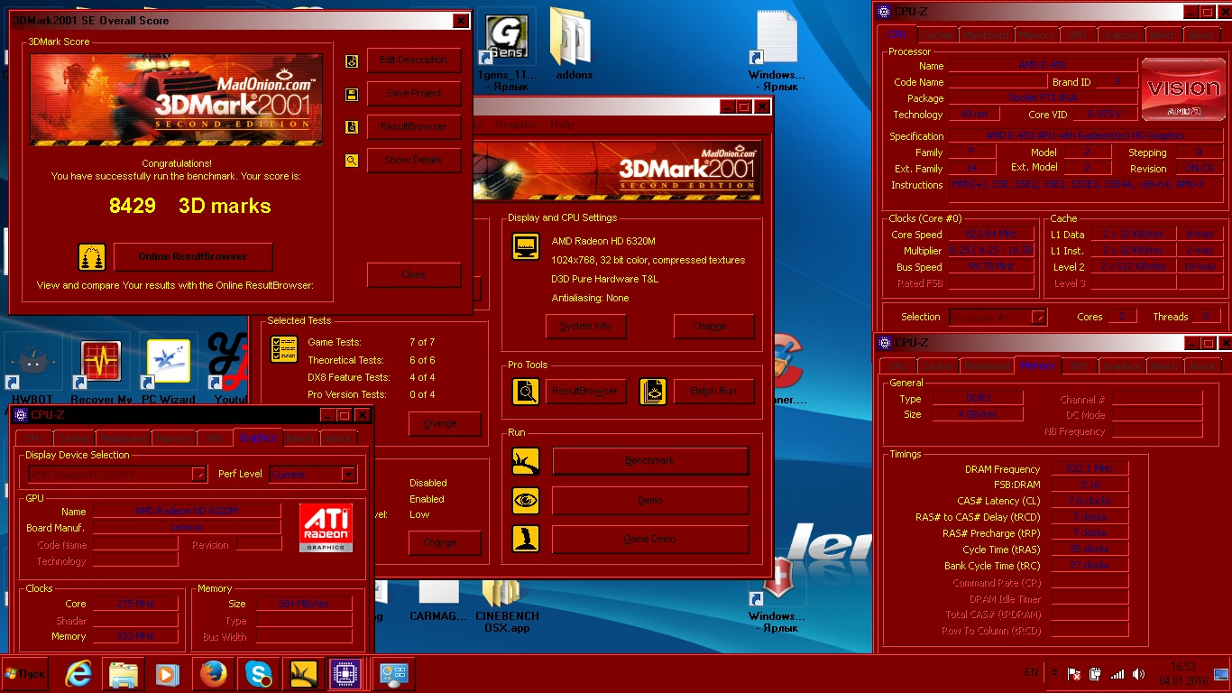Click the taskbar clock showing 16:53

point(1183,674)
